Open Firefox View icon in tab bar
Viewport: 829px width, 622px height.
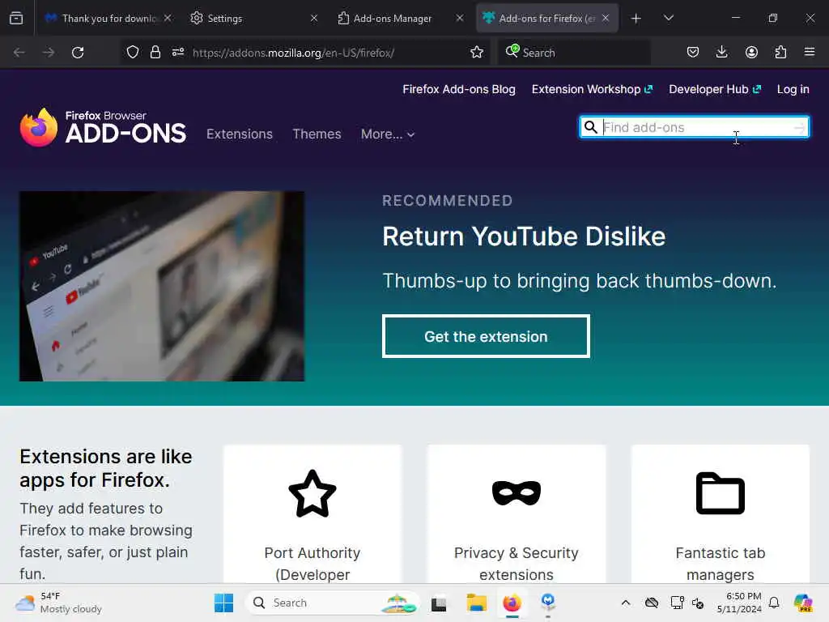[16, 18]
